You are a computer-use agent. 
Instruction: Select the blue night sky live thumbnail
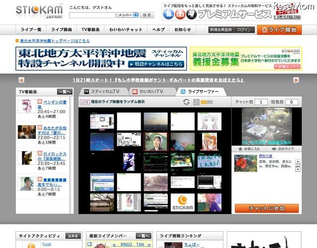tap(102, 142)
